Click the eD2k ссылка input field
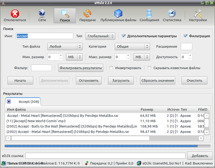215x168 pixels. click(x=105, y=156)
